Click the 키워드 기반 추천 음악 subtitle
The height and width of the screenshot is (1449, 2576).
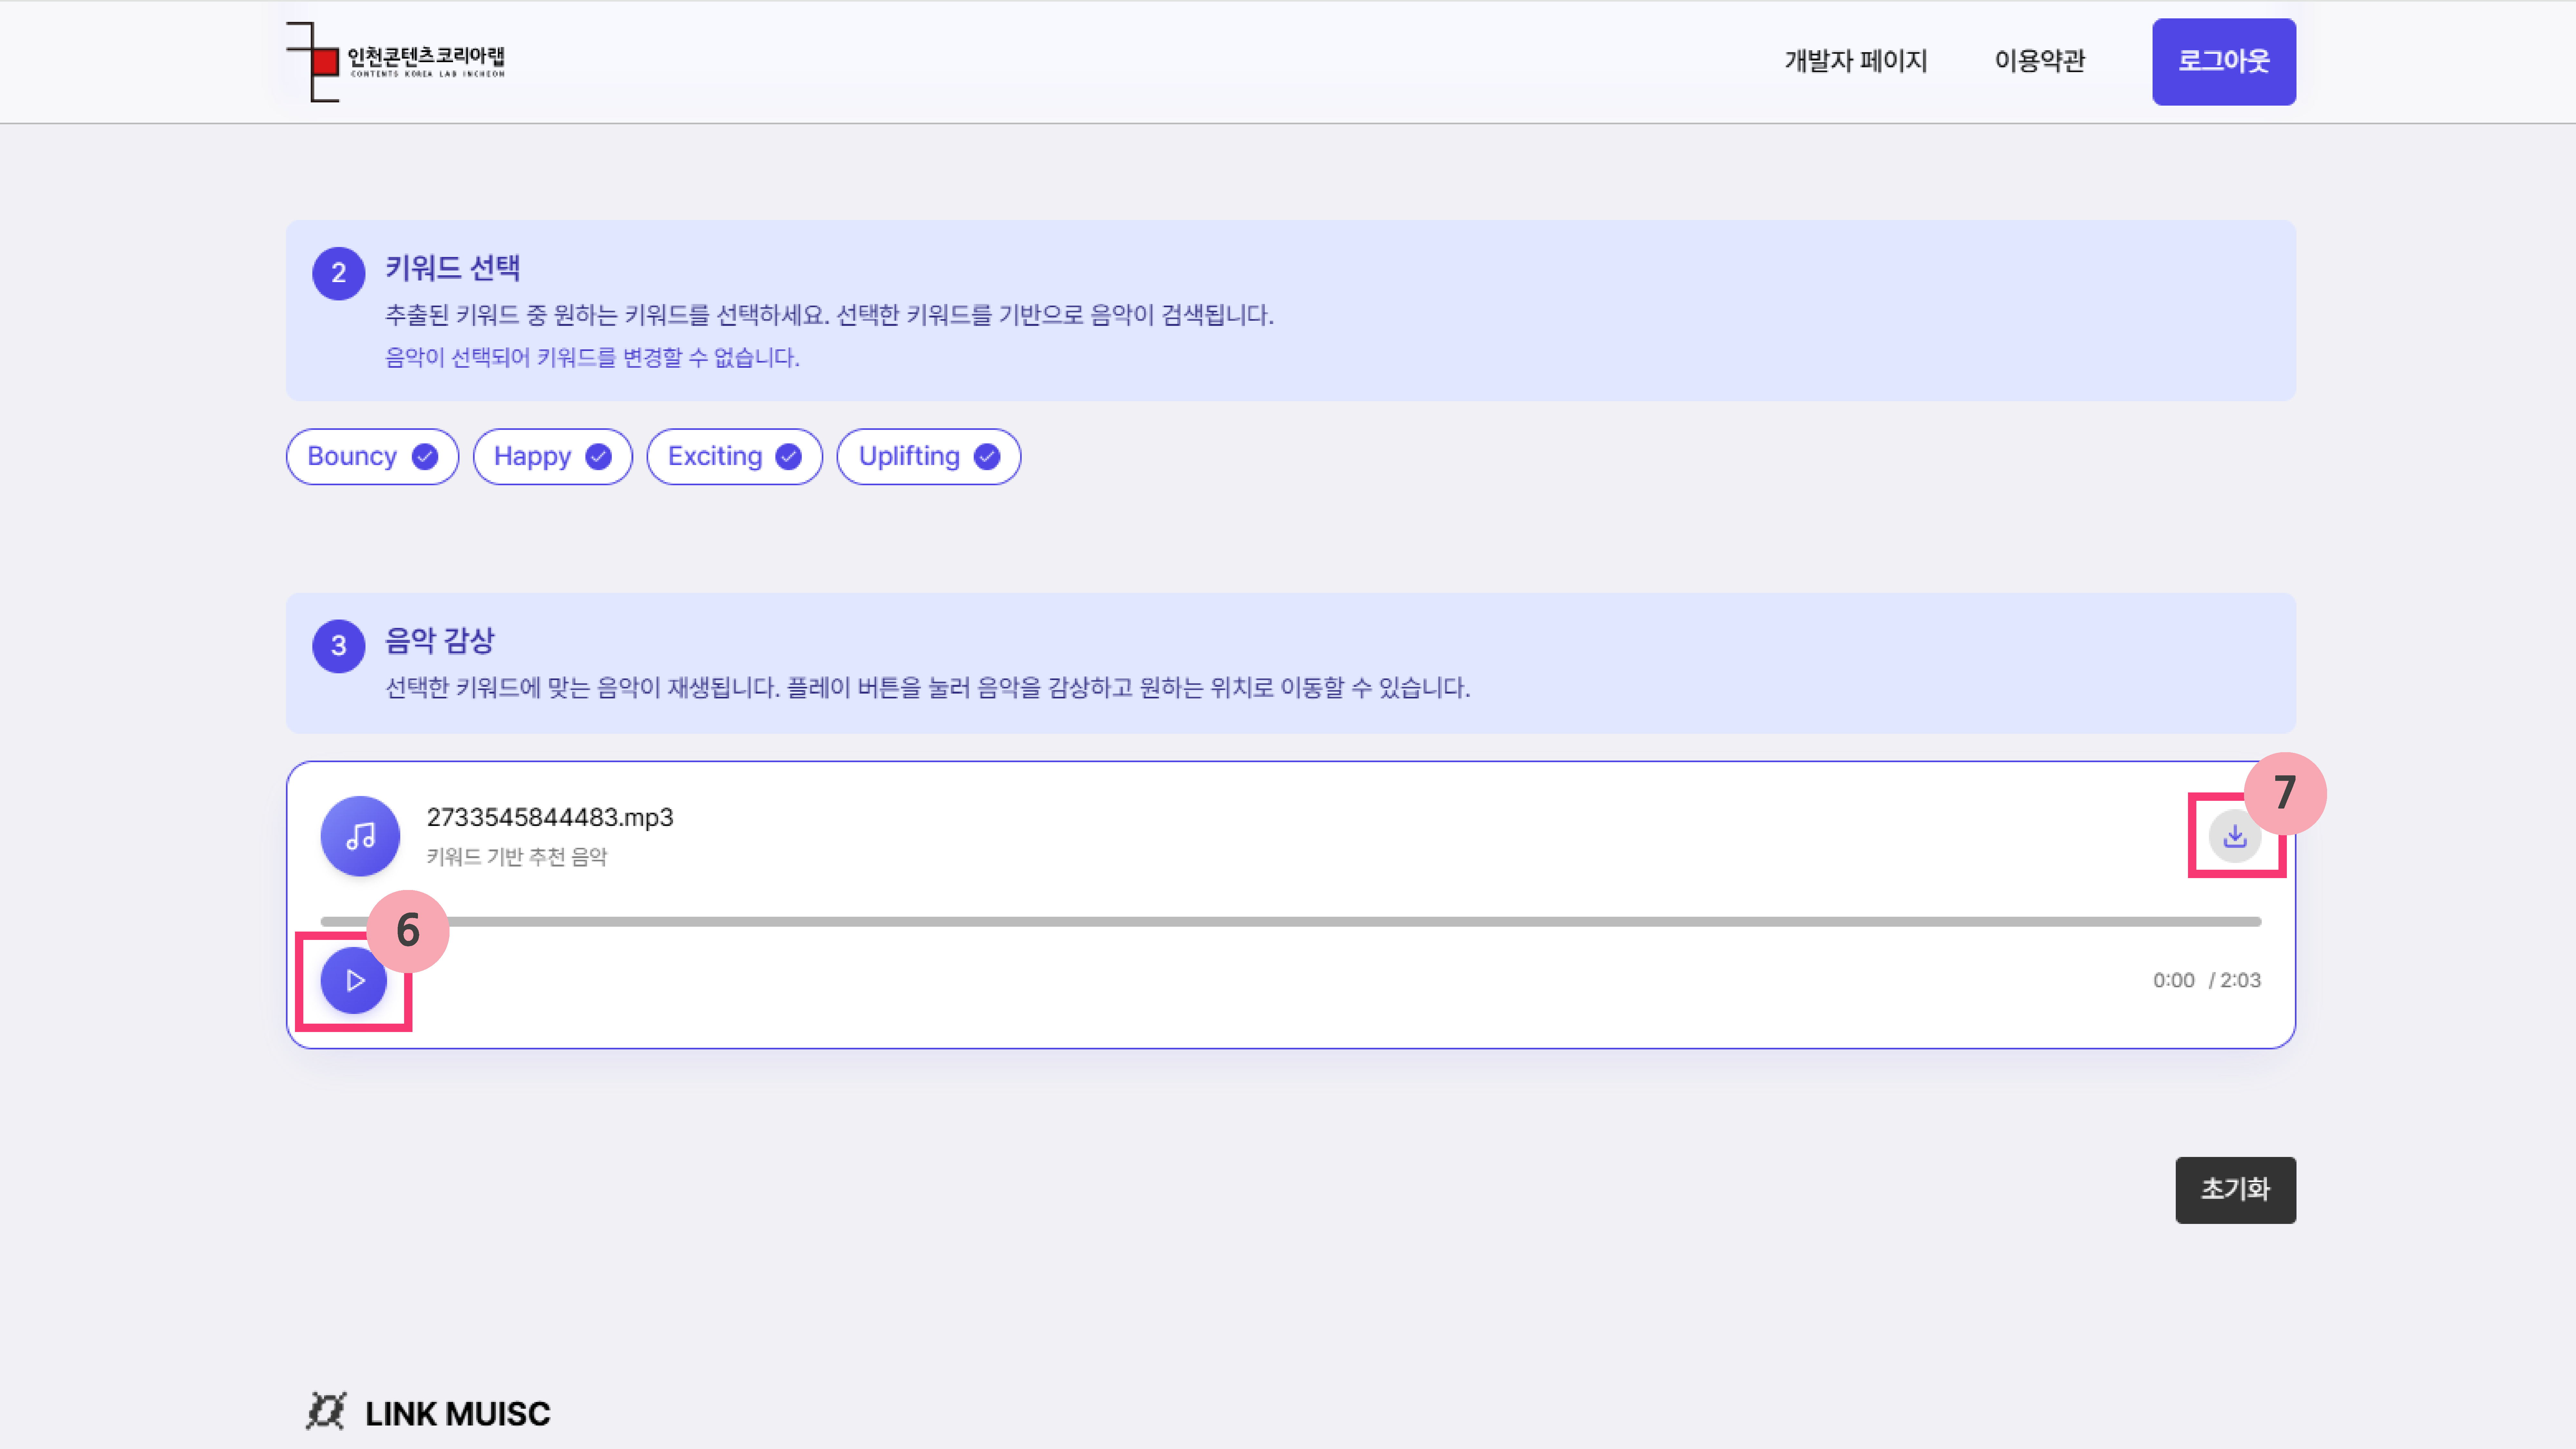(x=517, y=857)
